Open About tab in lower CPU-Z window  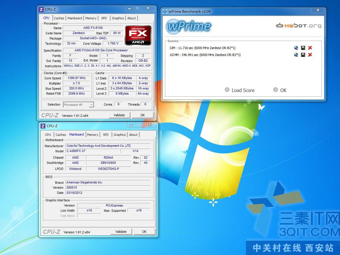point(133,135)
